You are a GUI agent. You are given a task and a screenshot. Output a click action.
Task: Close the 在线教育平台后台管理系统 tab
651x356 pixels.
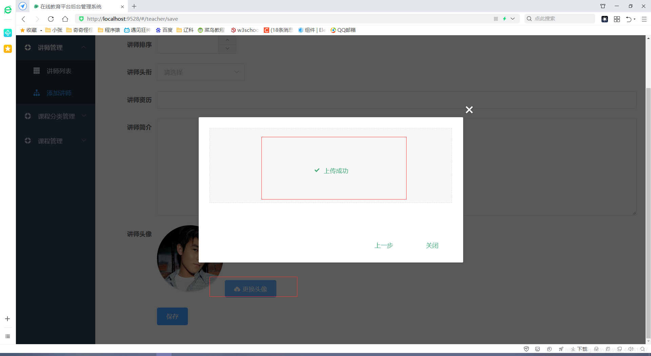point(122,7)
